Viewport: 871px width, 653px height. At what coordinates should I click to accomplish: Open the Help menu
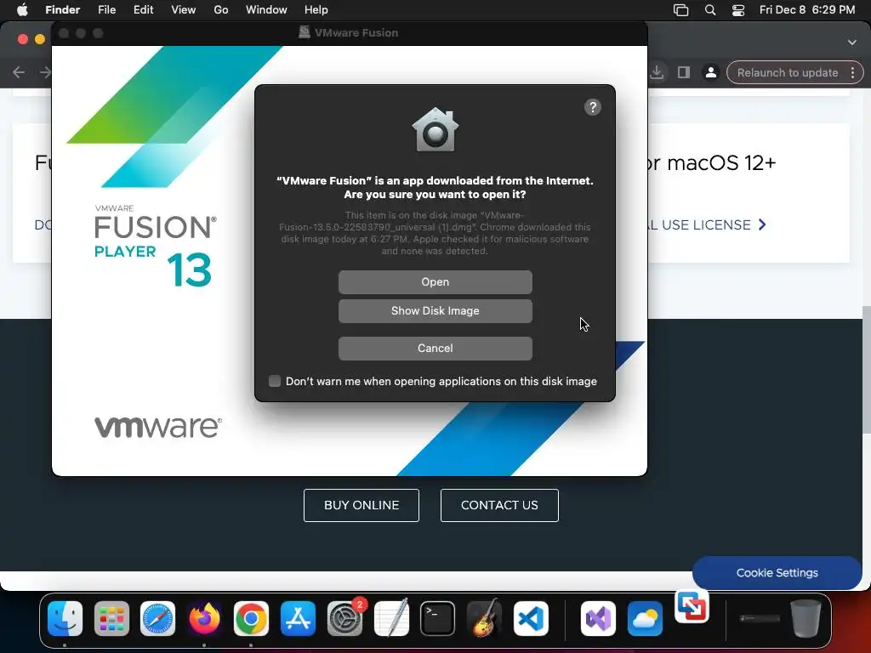pos(316,10)
